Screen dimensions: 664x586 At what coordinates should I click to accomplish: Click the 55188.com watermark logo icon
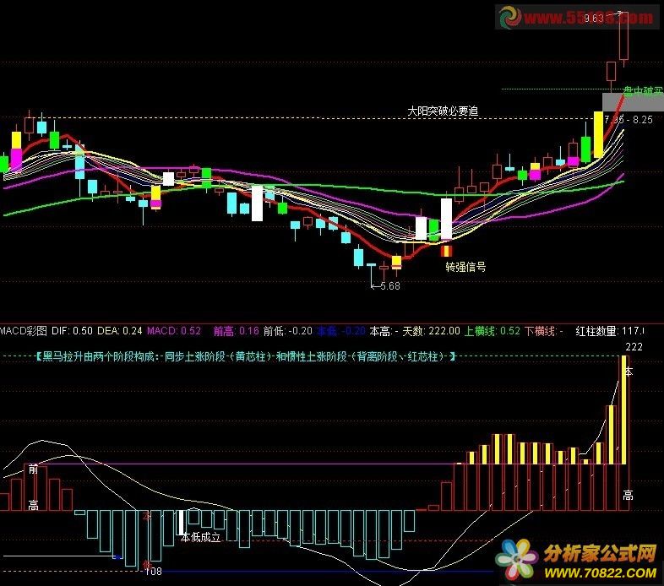point(509,18)
